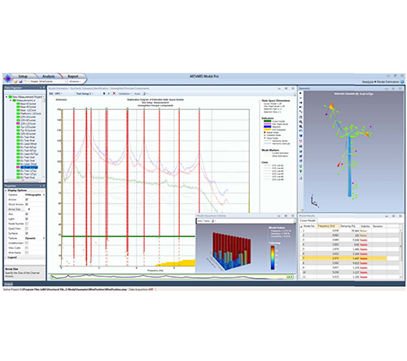
Task: Click the red X delete icon in the estimation toolbar
Action: pyautogui.click(x=114, y=94)
